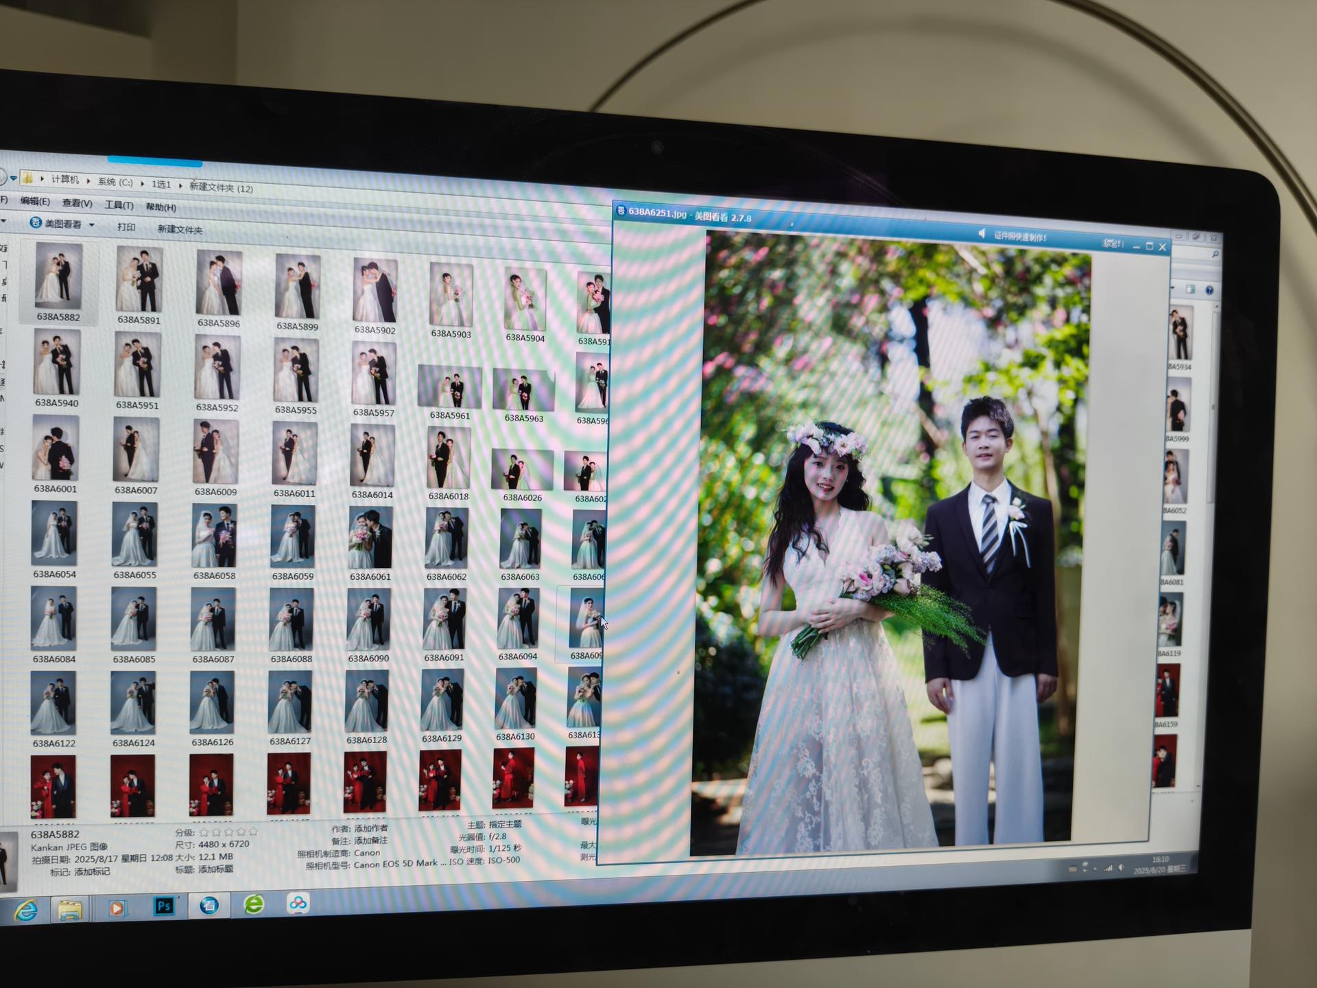Select thumbnail 638A5940

click(x=57, y=362)
